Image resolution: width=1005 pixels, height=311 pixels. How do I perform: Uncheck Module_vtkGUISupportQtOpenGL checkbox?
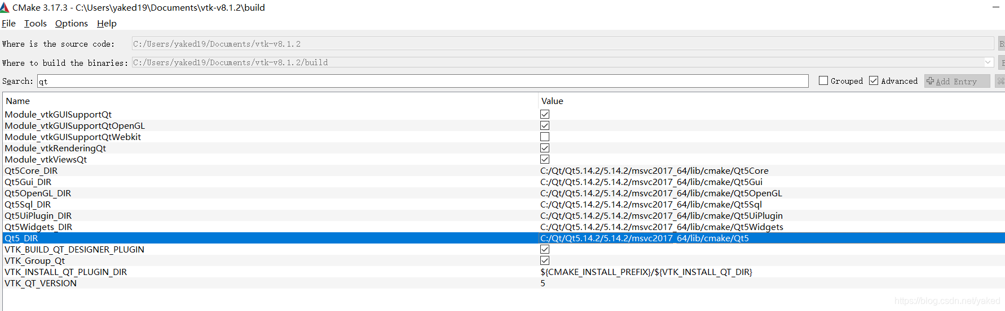545,126
